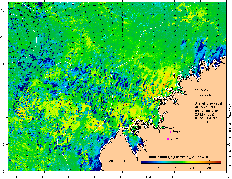Click the drifter legend label

[x=175, y=138]
